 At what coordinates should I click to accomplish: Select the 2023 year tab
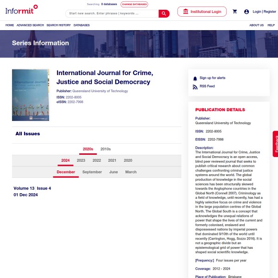click(x=81, y=161)
